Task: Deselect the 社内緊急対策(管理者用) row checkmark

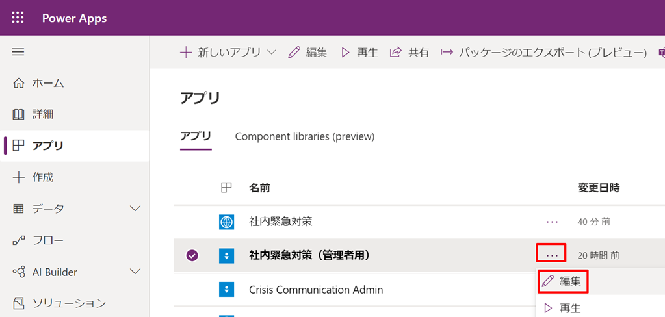Action: click(x=192, y=255)
